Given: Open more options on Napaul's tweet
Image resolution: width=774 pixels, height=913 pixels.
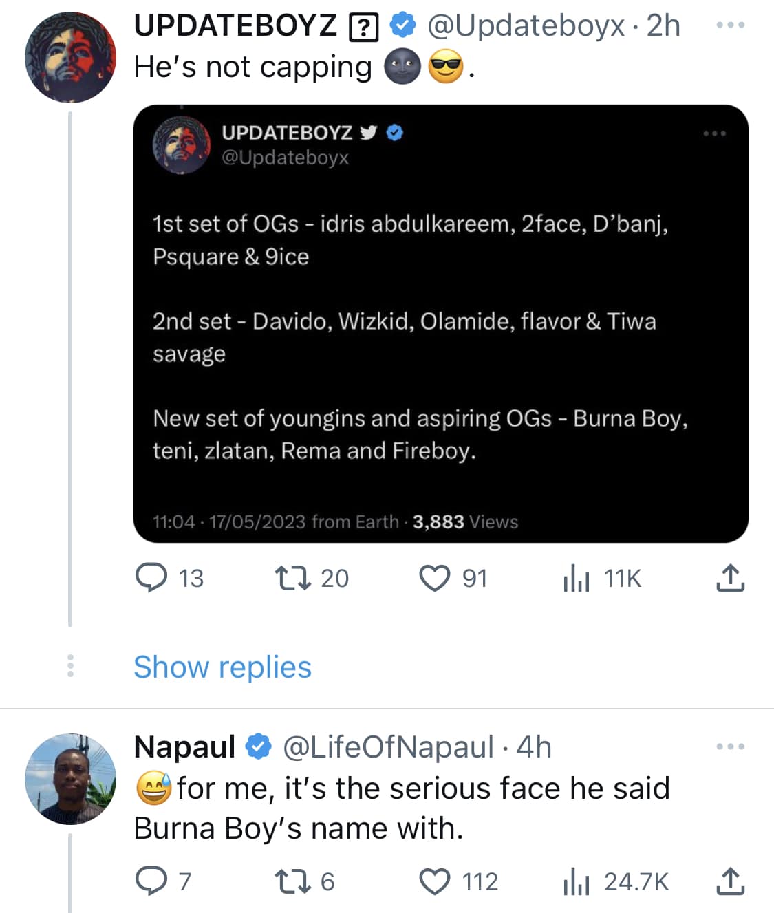Looking at the screenshot, I should [x=730, y=746].
